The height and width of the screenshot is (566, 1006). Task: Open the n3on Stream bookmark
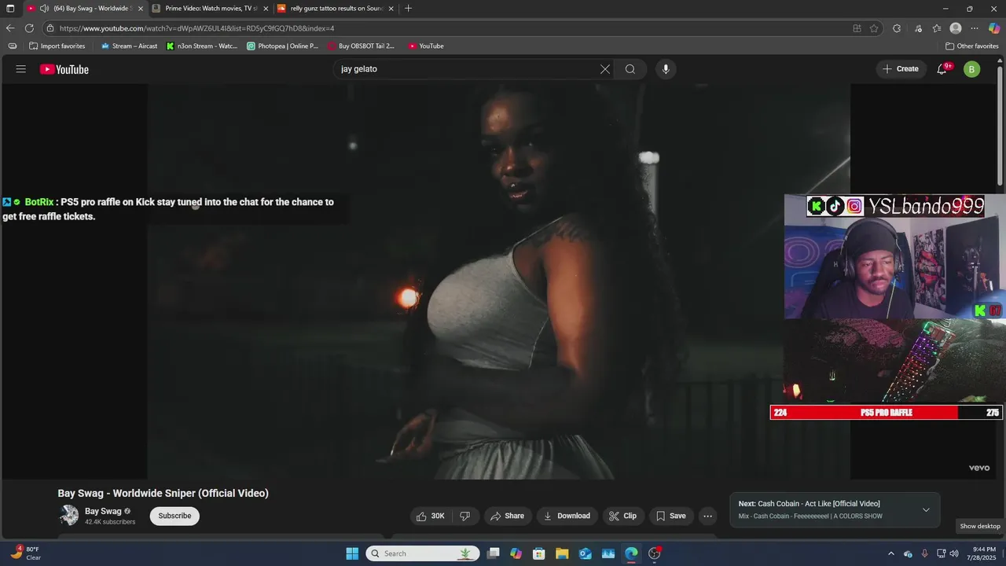pos(202,46)
